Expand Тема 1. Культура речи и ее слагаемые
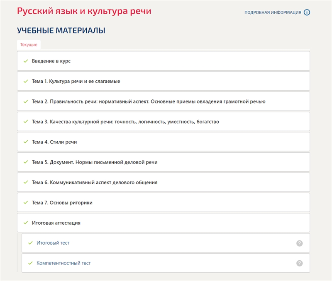This screenshot has width=332, height=281. (163, 81)
